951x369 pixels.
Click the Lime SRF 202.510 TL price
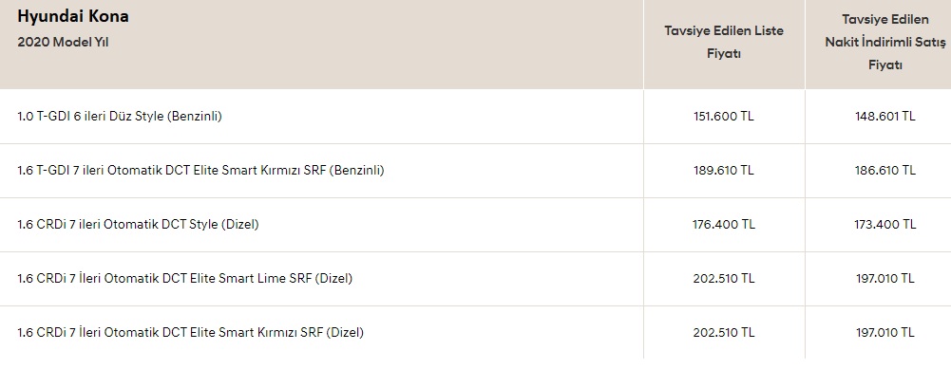pyautogui.click(x=724, y=278)
